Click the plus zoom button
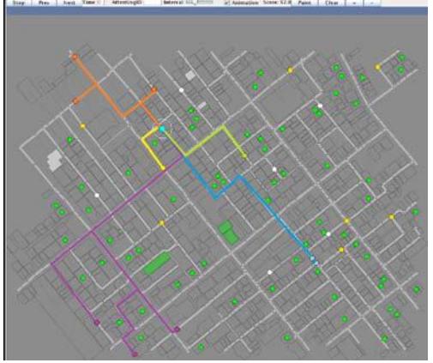This screenshot has width=433, height=363. point(354,3)
